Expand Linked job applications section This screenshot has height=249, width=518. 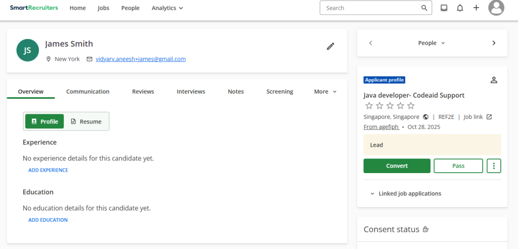(x=406, y=193)
